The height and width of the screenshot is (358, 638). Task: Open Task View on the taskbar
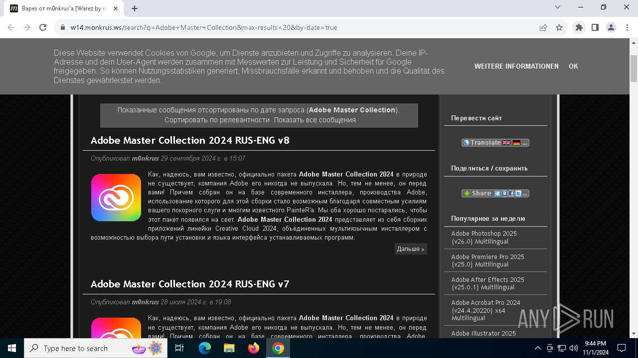[x=179, y=348]
